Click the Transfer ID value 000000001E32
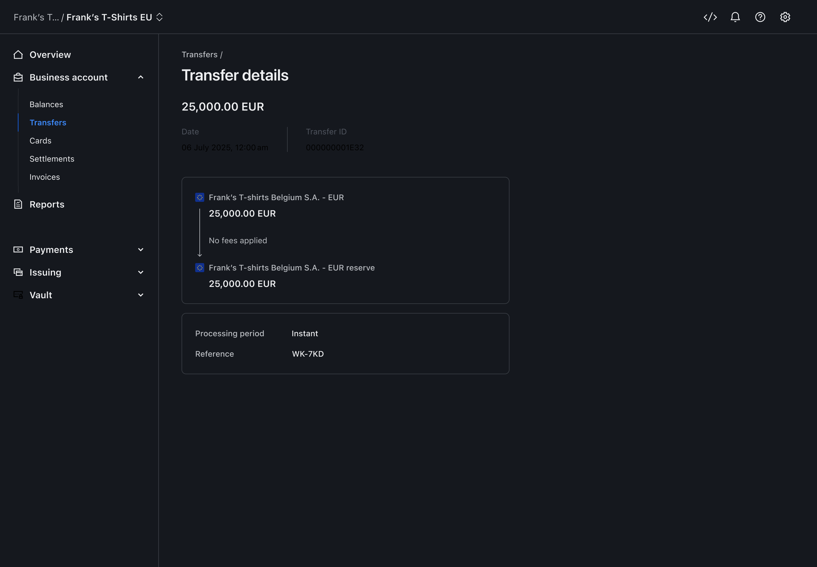Image resolution: width=817 pixels, height=567 pixels. point(335,147)
